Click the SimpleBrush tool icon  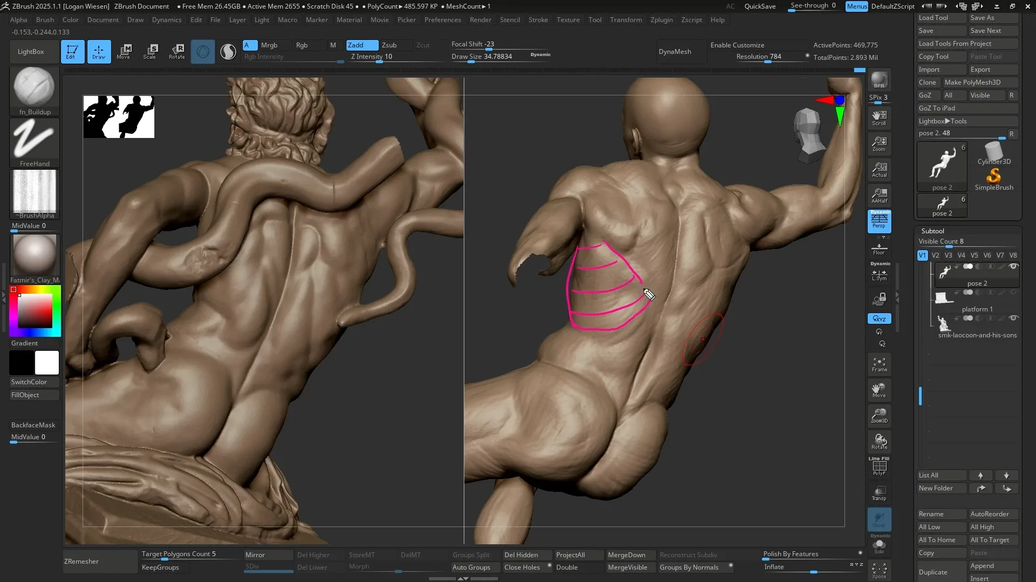click(x=993, y=179)
